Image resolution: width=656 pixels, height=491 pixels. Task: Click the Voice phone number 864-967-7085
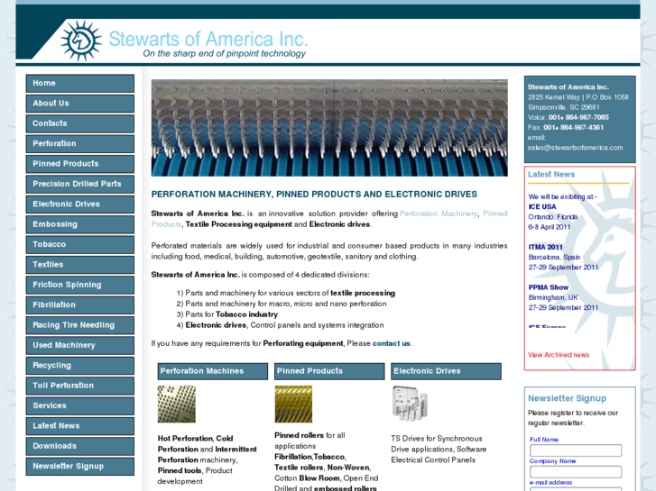(578, 117)
